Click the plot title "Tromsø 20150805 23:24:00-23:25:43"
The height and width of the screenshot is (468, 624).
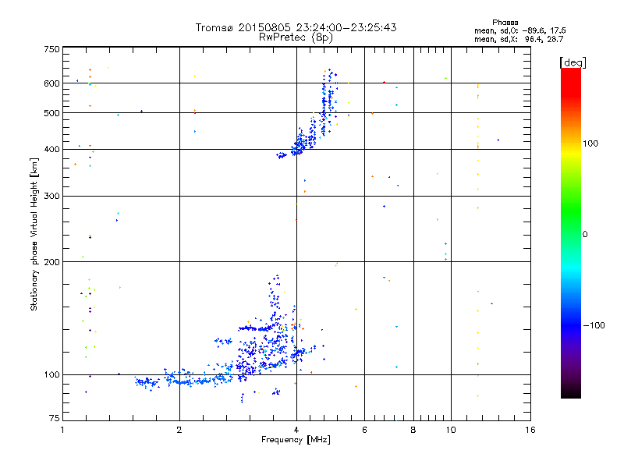296,27
